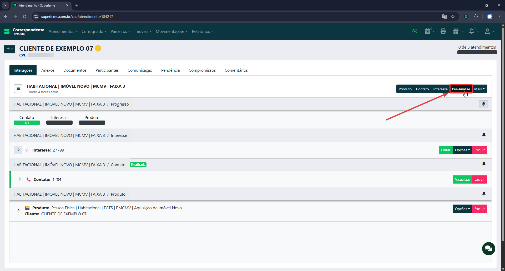Screen dimensions: 505x271
Task: Toggle the pin on Progresso section
Action: [483, 104]
